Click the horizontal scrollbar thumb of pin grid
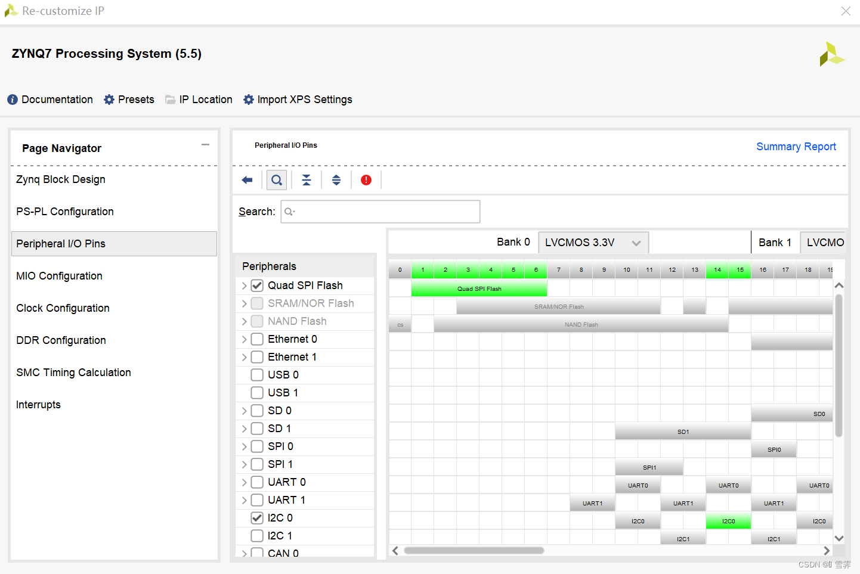 click(x=474, y=551)
